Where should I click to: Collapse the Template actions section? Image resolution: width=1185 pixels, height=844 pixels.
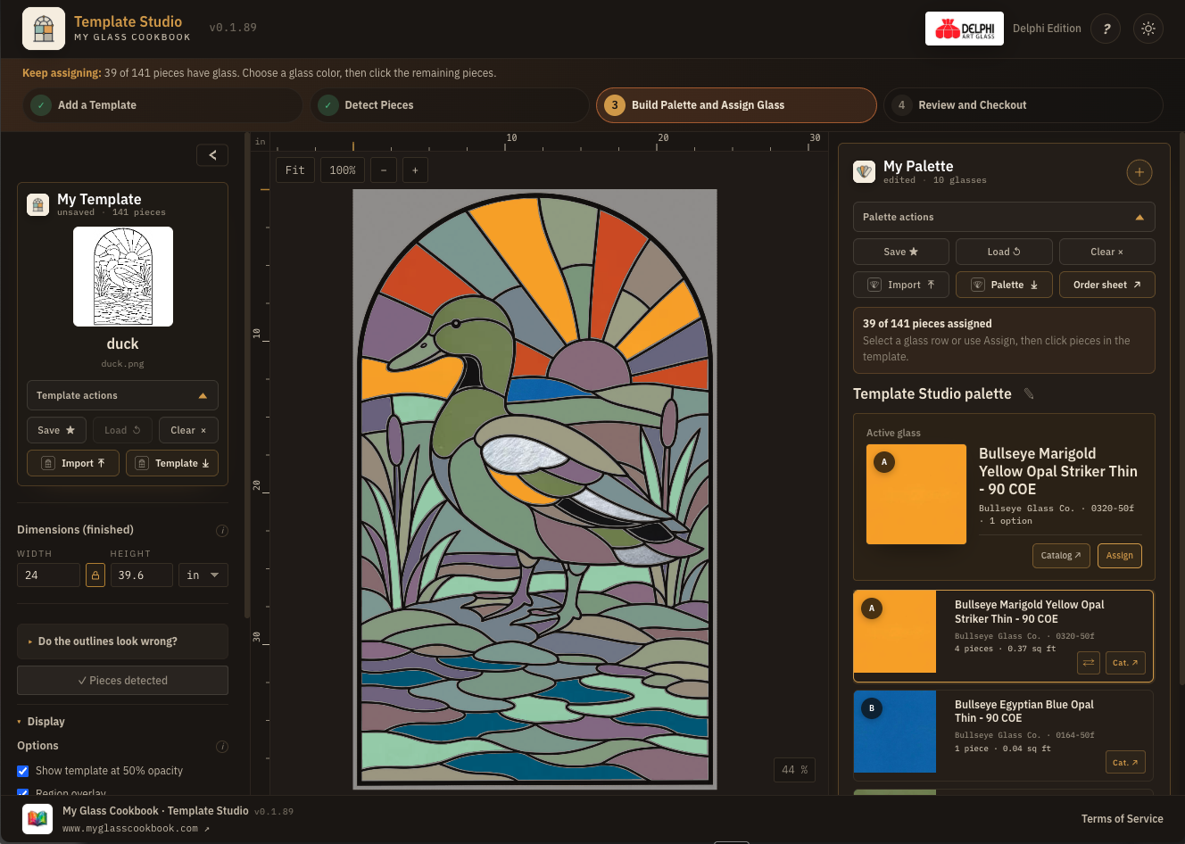tap(122, 395)
